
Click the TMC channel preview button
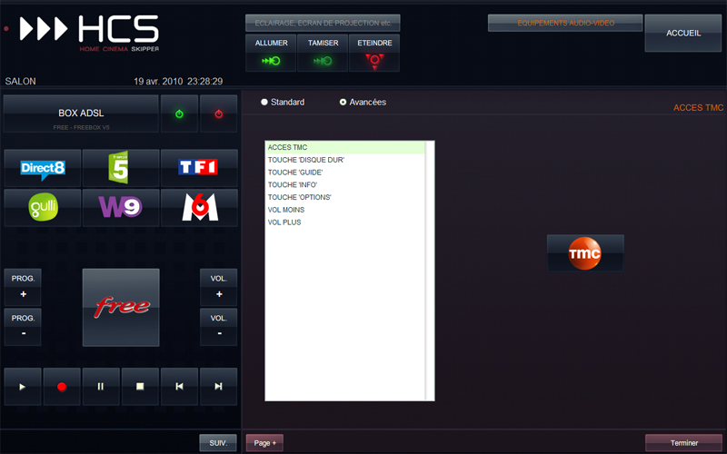pos(585,253)
